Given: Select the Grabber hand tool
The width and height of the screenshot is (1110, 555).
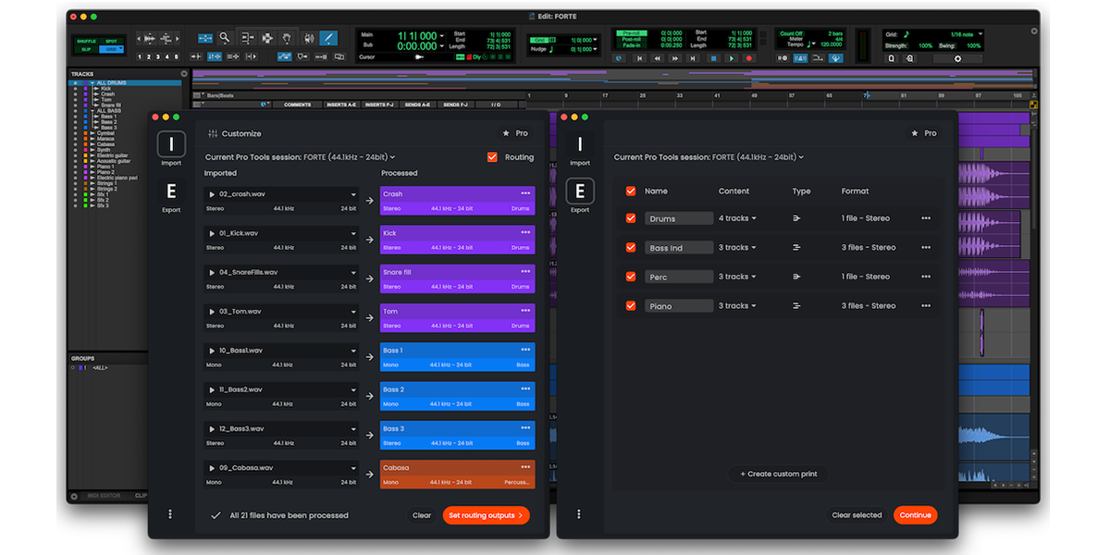Looking at the screenshot, I should (288, 38).
